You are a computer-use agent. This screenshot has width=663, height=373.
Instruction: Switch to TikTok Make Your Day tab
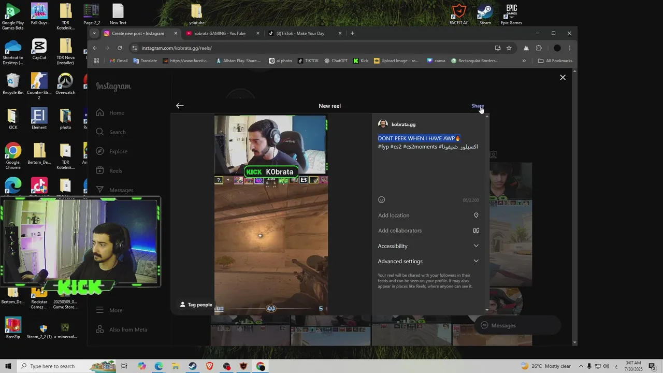[x=300, y=33]
